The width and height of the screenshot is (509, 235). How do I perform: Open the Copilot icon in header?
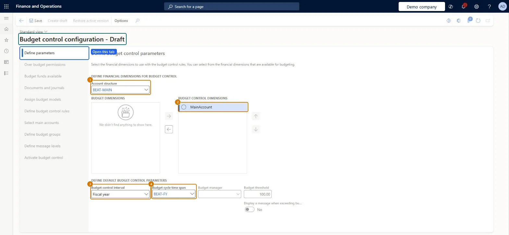(x=451, y=6)
